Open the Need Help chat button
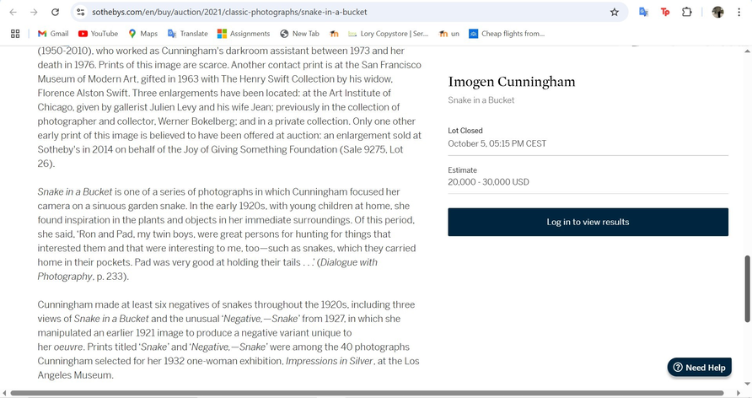The image size is (752, 398). coord(699,368)
